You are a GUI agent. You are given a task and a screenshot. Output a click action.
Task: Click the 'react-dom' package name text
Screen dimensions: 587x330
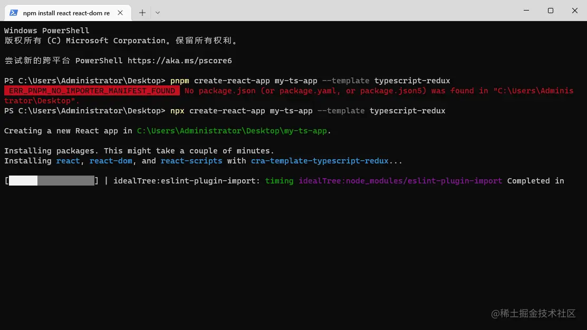110,161
